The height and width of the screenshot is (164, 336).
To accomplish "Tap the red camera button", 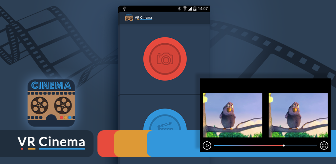I will click(165, 59).
